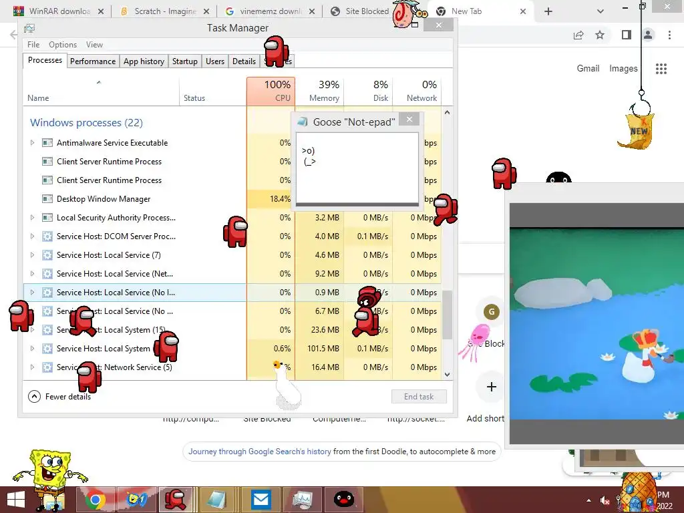The width and height of the screenshot is (684, 513).
Task: Expand Antimalware Service Executable process
Action: 32,143
